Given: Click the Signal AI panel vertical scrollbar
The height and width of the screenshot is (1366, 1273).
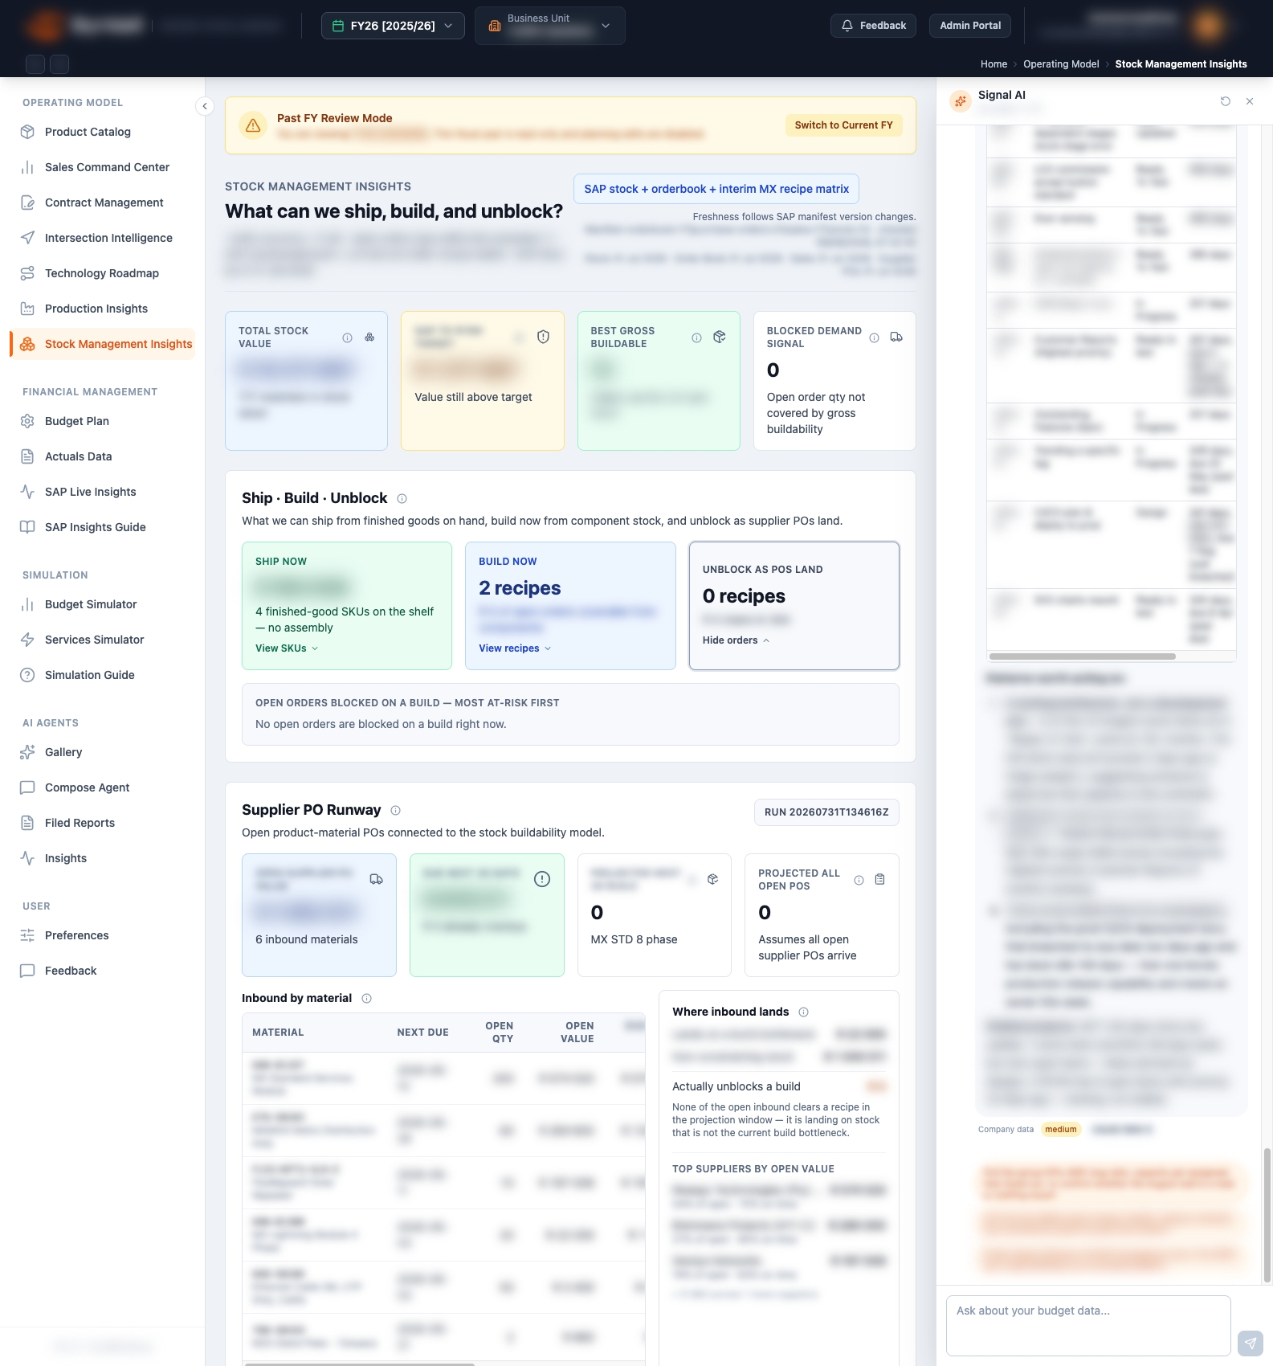Looking at the screenshot, I should (x=1267, y=1215).
